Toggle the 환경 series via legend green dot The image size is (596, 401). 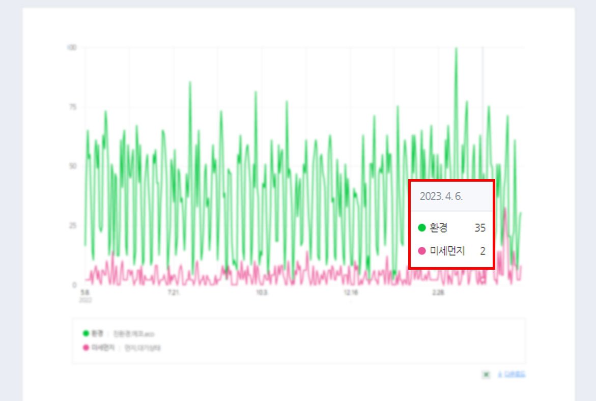coord(86,333)
